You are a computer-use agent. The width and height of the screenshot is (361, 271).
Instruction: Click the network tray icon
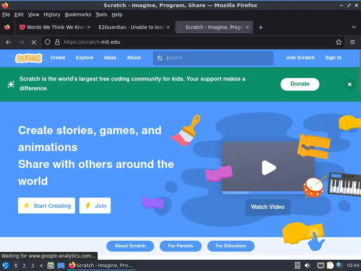(x=320, y=265)
